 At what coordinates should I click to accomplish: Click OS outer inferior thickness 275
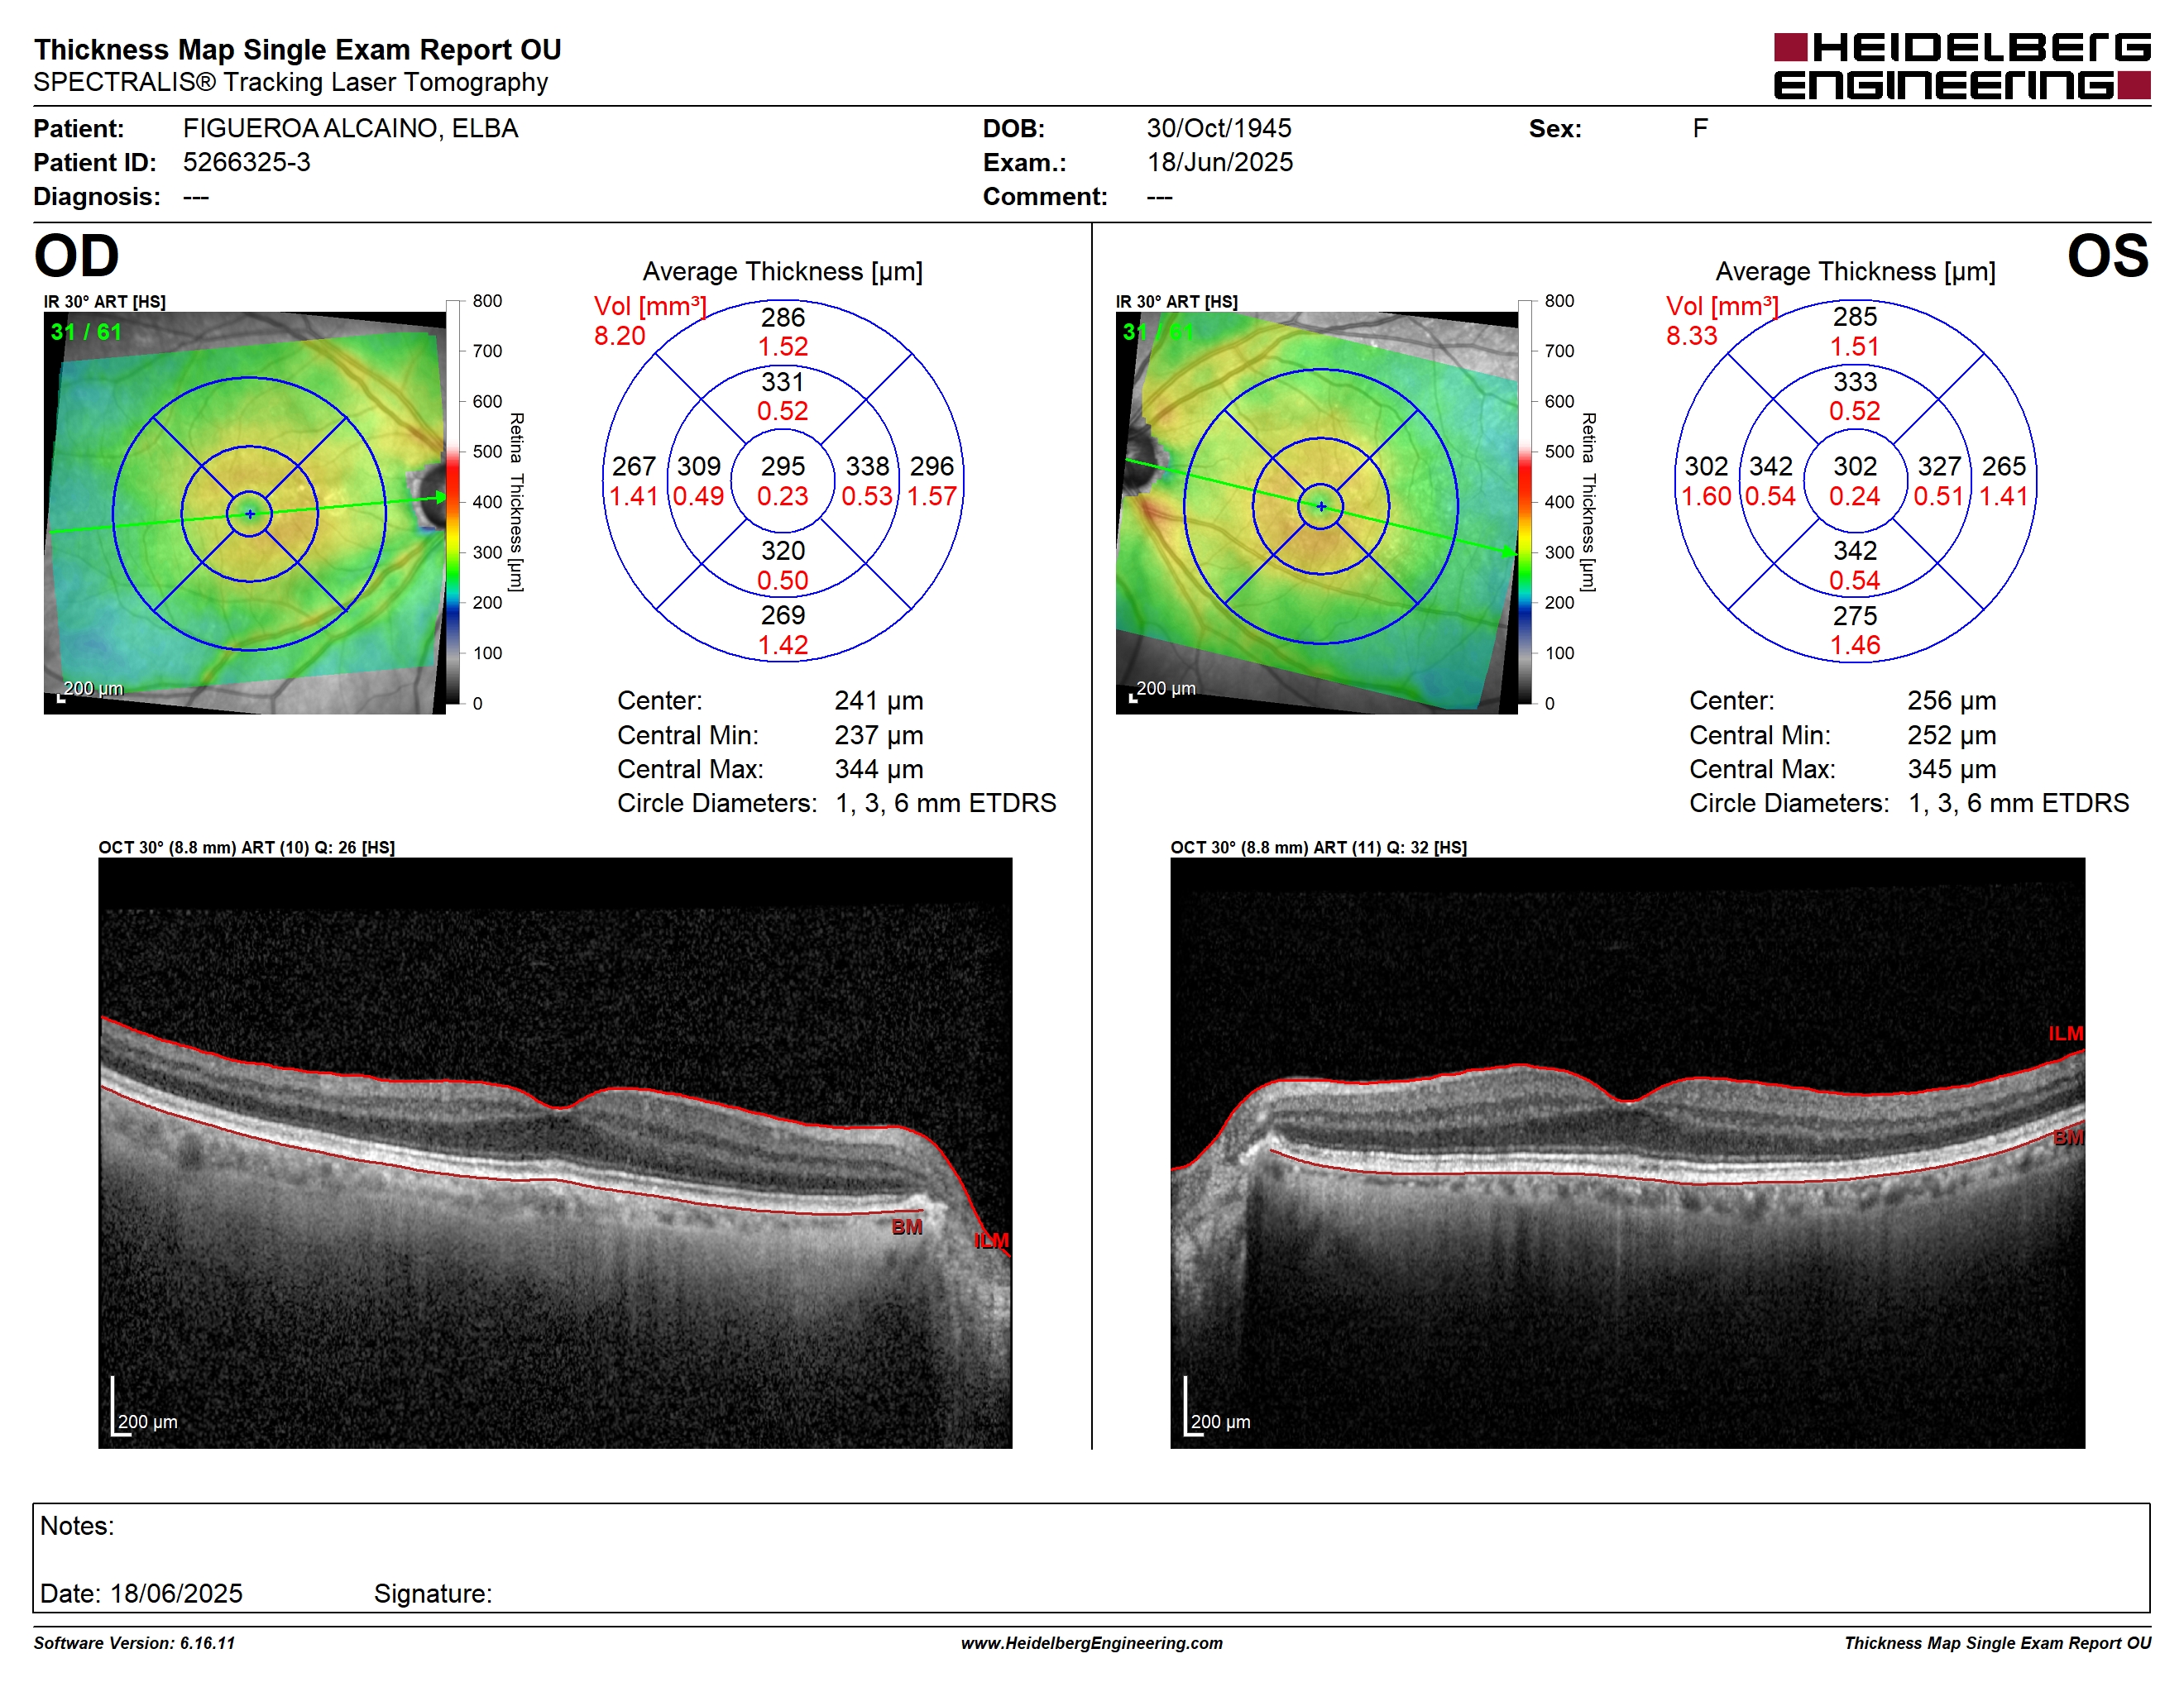[x=1855, y=615]
